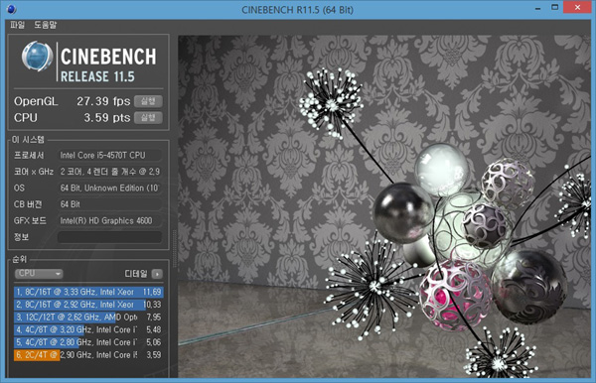Select the 4C/8T 3.20 GHz ranking entry
The height and width of the screenshot is (383, 596).
pyautogui.click(x=89, y=329)
